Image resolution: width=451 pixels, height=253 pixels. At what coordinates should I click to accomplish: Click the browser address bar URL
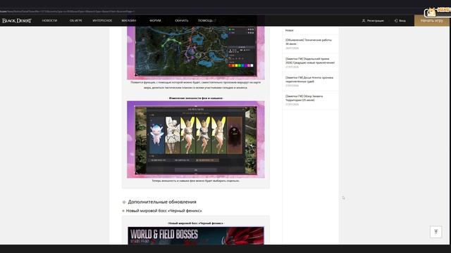click(68, 11)
